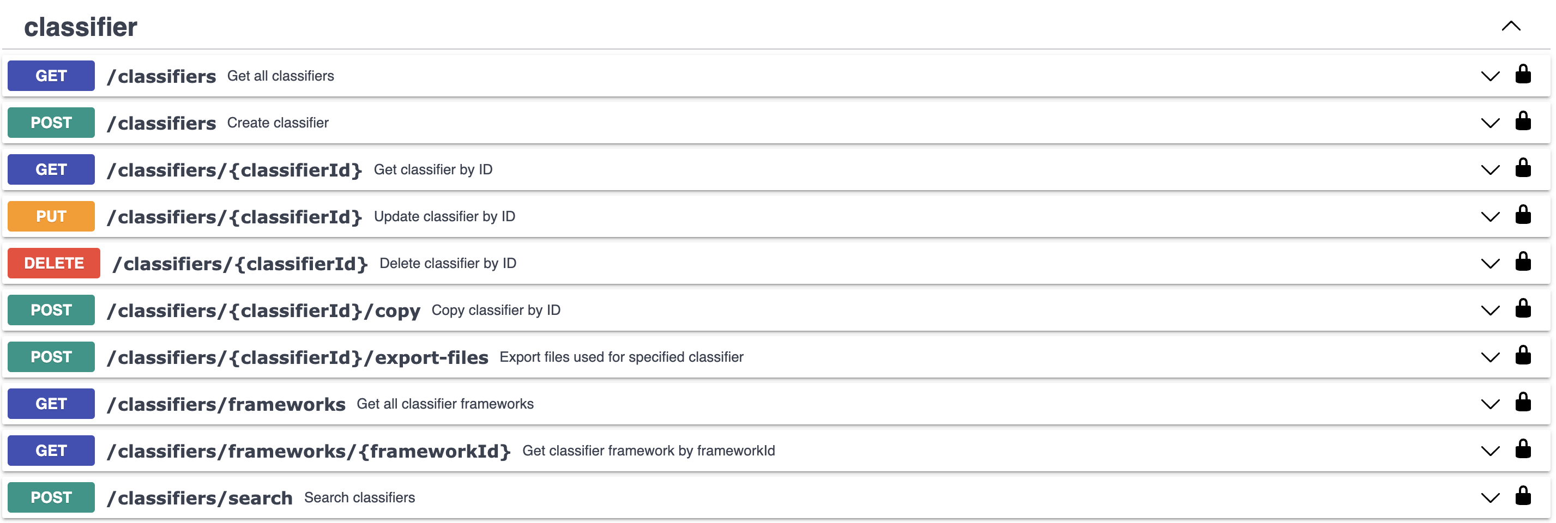This screenshot has width=1556, height=523.
Task: Click the lock icon for POST /classifiers
Action: tap(1523, 122)
